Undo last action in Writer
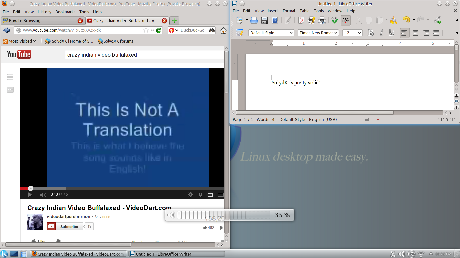 (406, 20)
